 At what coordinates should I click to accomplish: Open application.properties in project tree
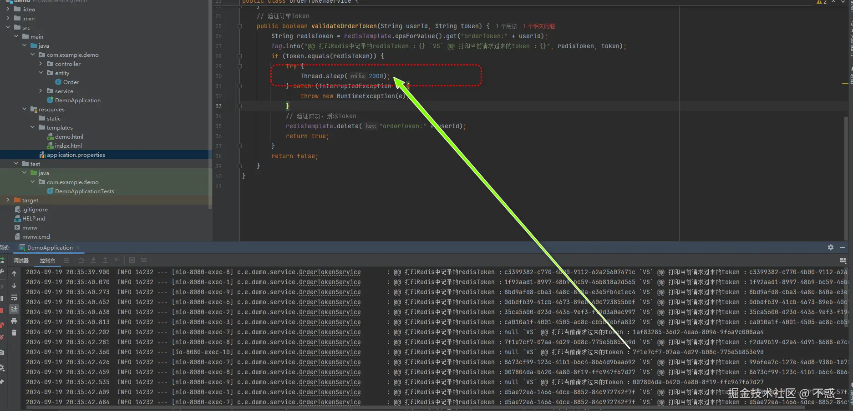coord(76,155)
